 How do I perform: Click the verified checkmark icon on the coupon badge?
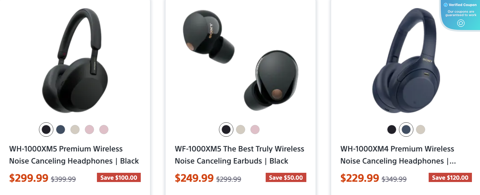(446, 5)
